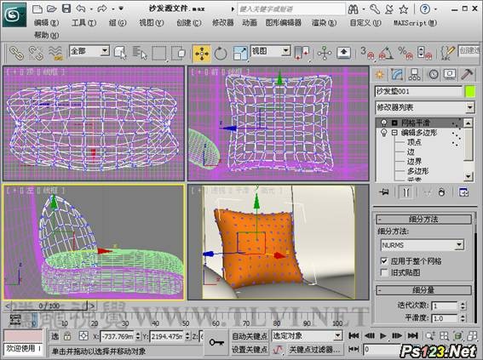Viewport: 483px width, 360px height.
Task: Open the 选定对象 key filter dropdown
Action: (x=308, y=335)
